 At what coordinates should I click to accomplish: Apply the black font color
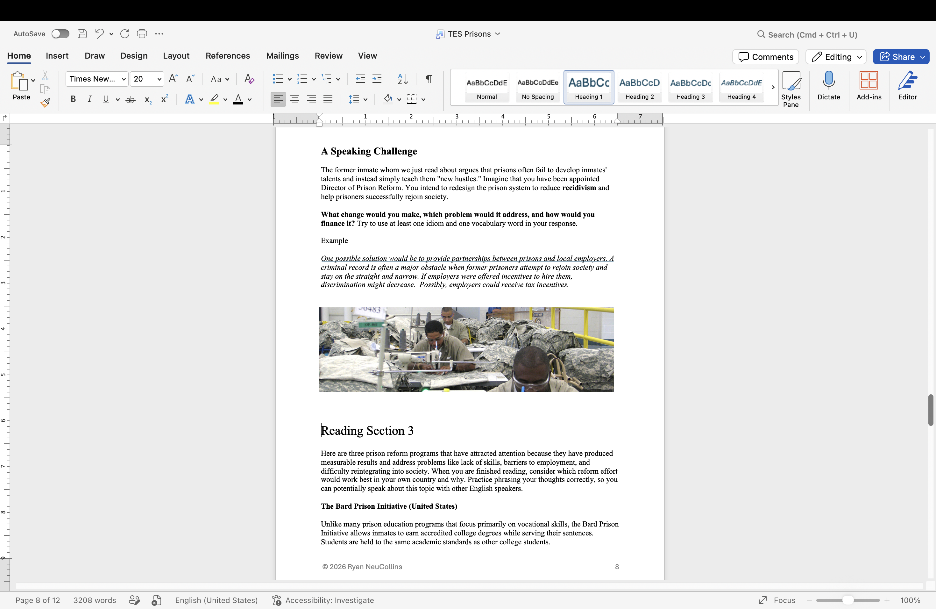pyautogui.click(x=238, y=99)
